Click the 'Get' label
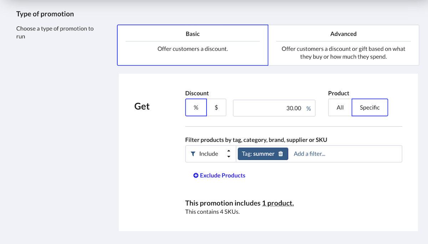This screenshot has width=428, height=244. [142, 106]
